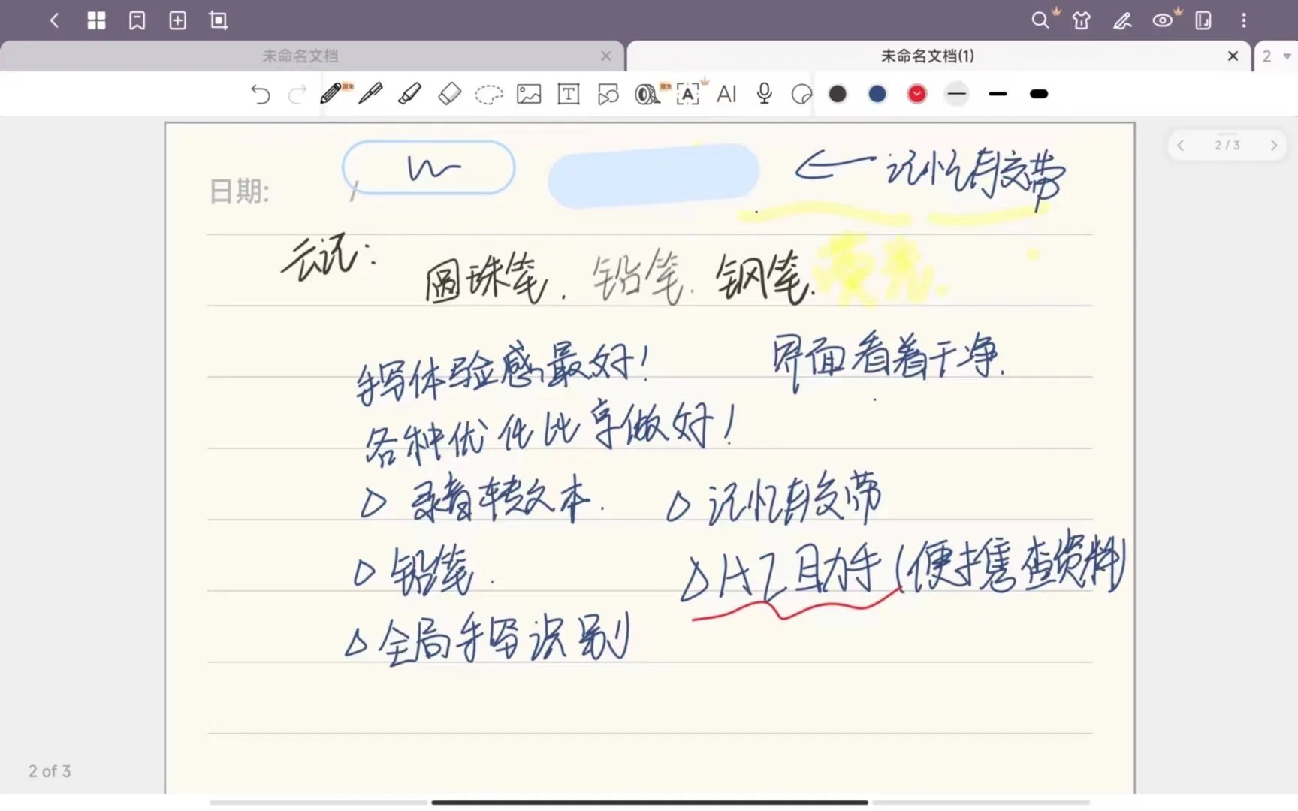Select the ballpoint pen tool
1298x811 pixels.
click(x=370, y=94)
